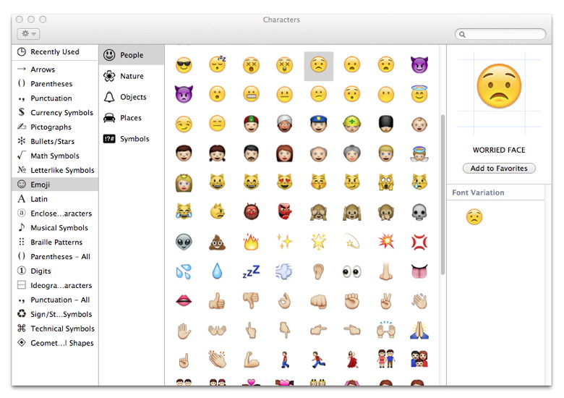The height and width of the screenshot is (398, 564).
Task: Choose the red lips mouth emoji
Action: (184, 300)
